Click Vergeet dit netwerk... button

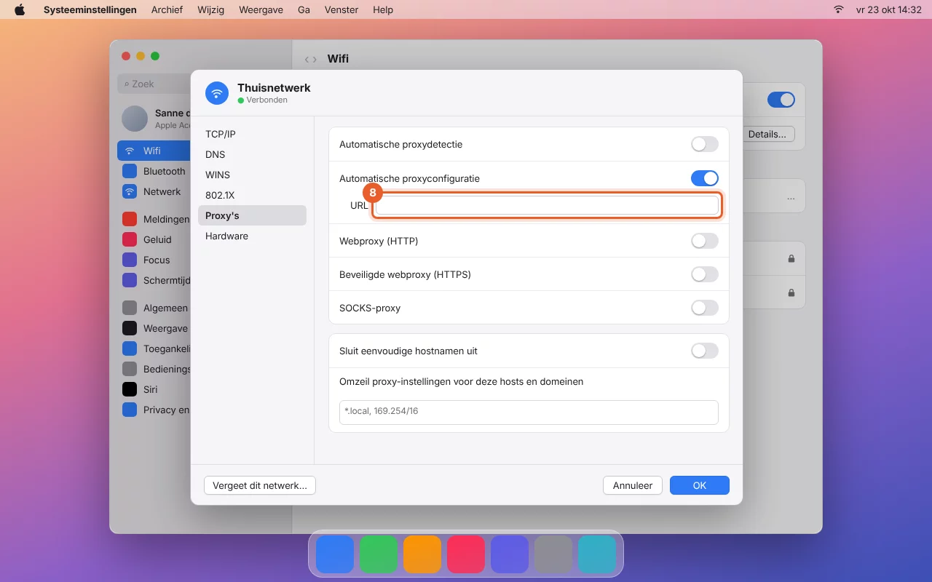pos(260,485)
